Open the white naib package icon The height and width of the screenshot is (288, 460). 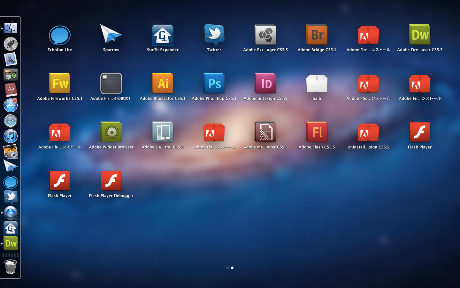point(317,84)
